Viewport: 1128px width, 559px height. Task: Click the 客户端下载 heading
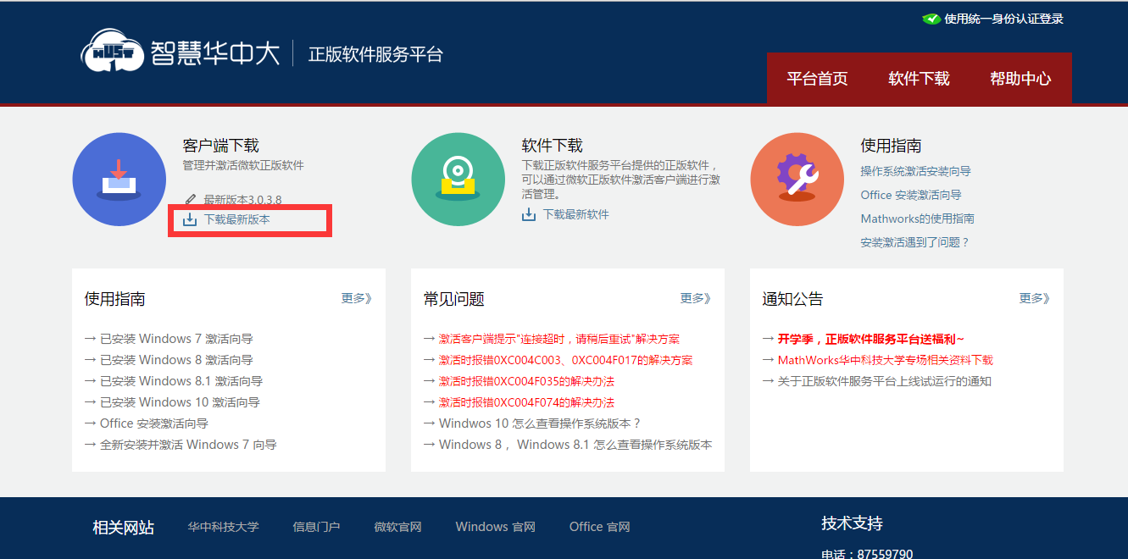pos(220,146)
